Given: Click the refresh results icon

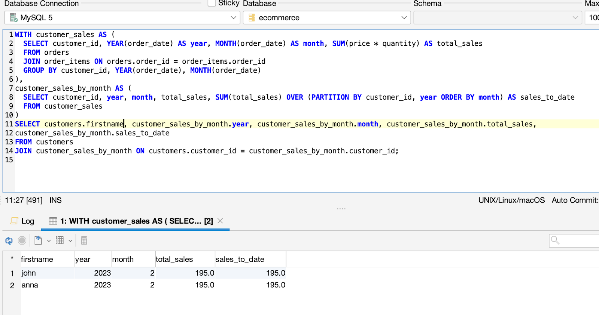Looking at the screenshot, I should tap(9, 240).
